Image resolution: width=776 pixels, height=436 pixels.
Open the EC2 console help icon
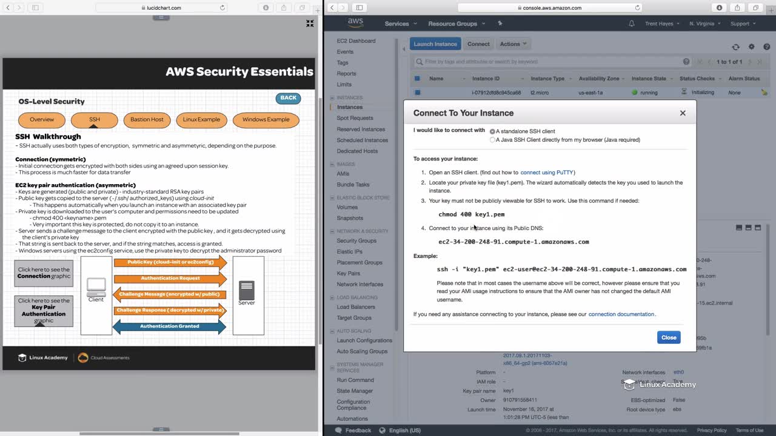(x=766, y=47)
